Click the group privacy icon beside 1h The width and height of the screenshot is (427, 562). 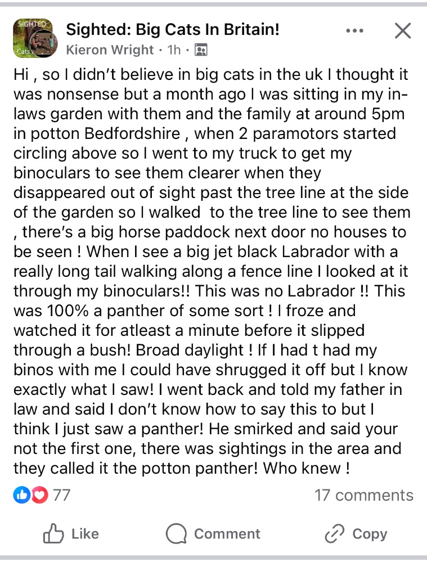pyautogui.click(x=200, y=50)
